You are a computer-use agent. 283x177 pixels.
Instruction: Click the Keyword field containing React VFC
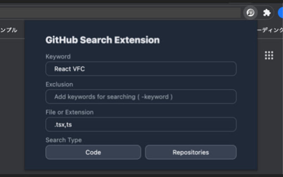point(140,68)
